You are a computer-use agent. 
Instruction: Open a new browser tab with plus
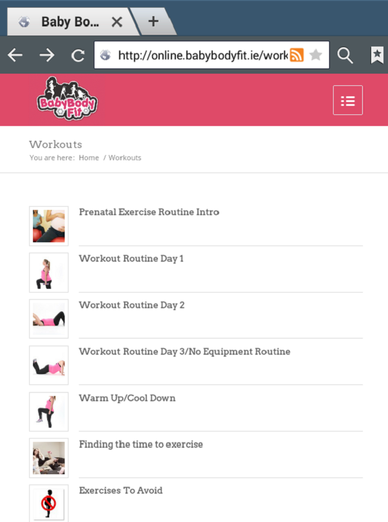pos(153,21)
